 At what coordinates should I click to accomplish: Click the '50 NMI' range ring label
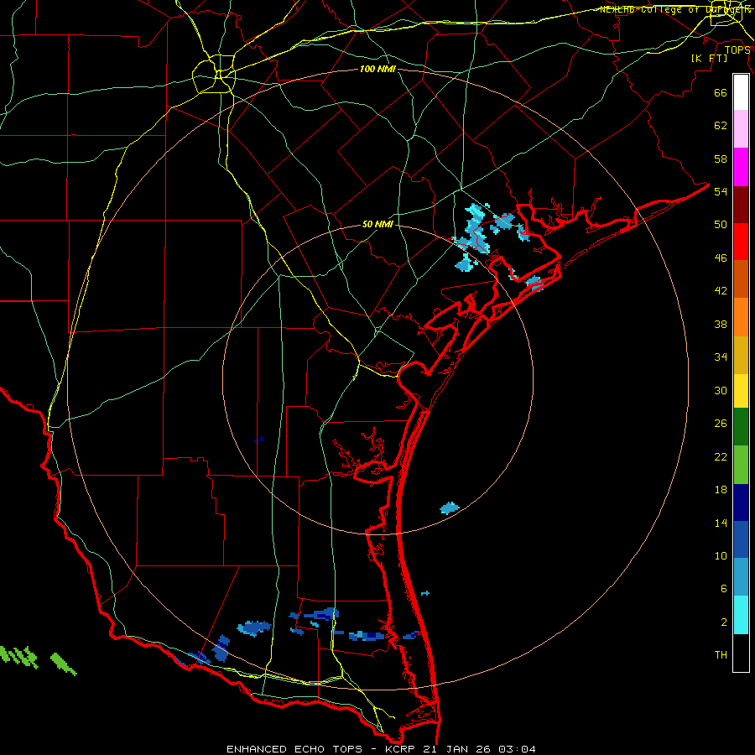pos(377,224)
